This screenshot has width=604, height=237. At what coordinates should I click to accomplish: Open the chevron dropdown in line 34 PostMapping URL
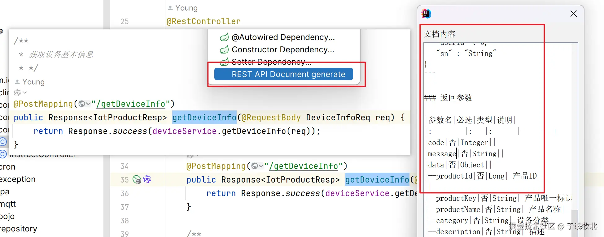[261, 166]
